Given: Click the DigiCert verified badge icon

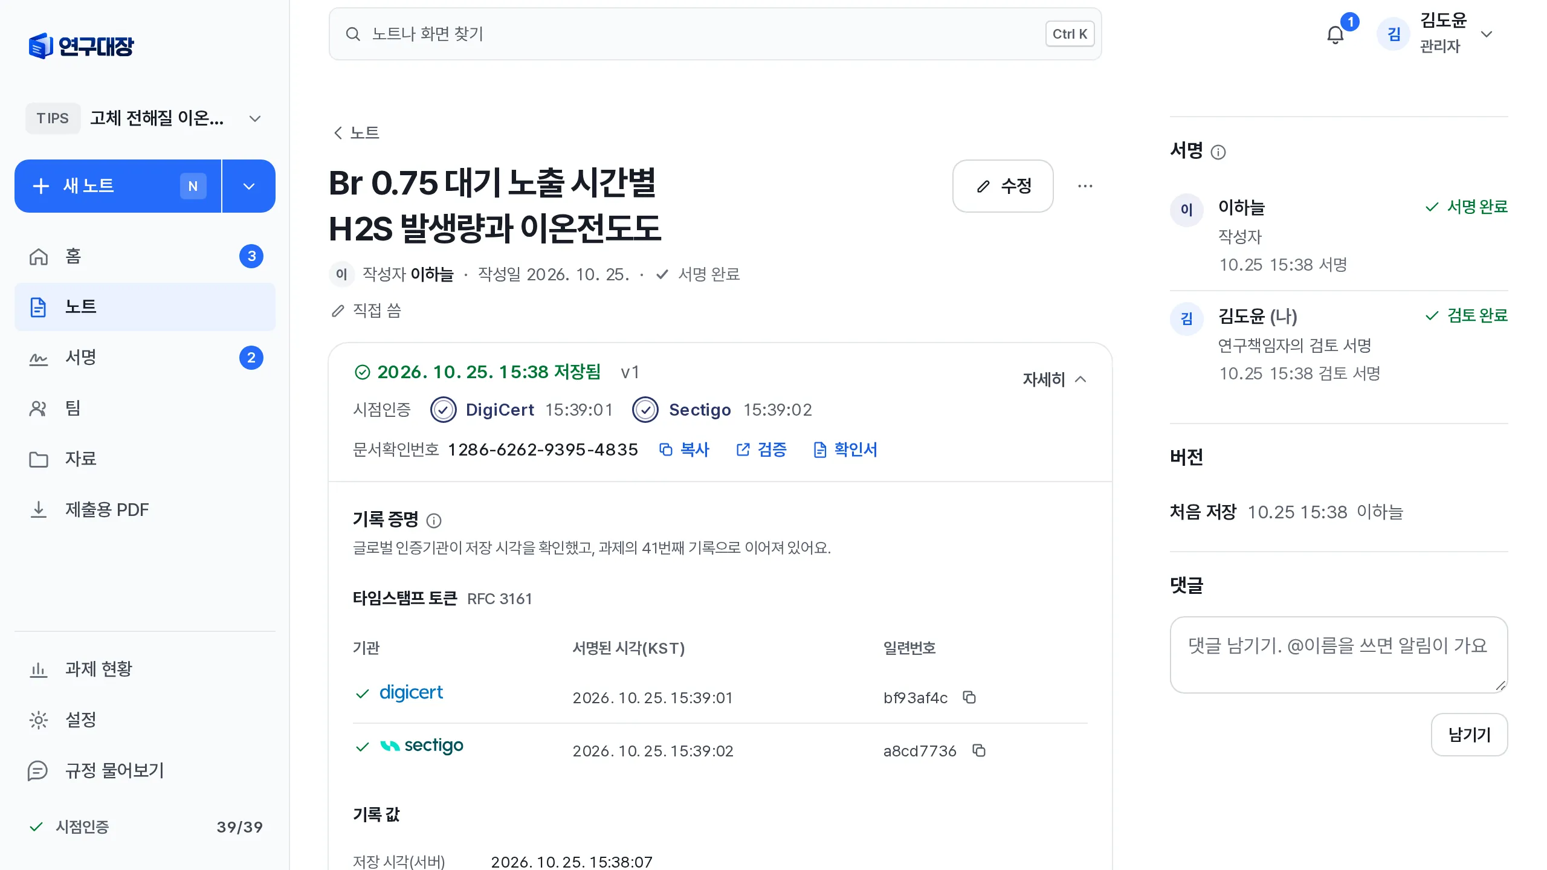Looking at the screenshot, I should click(x=444, y=410).
